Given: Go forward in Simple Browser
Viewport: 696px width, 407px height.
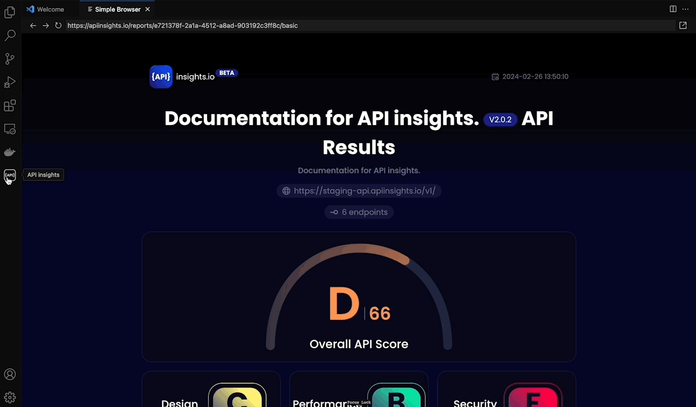Looking at the screenshot, I should [x=45, y=26].
